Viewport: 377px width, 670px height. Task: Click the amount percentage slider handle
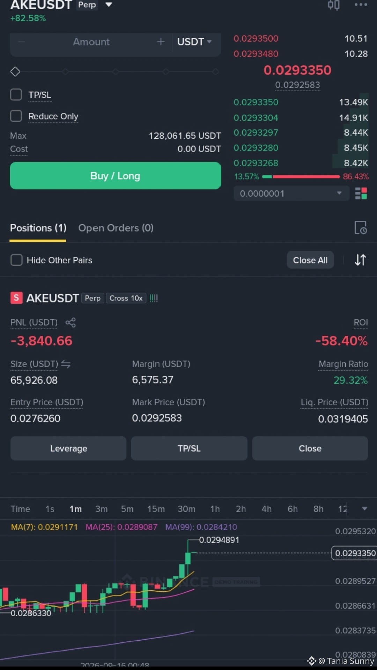coord(15,72)
